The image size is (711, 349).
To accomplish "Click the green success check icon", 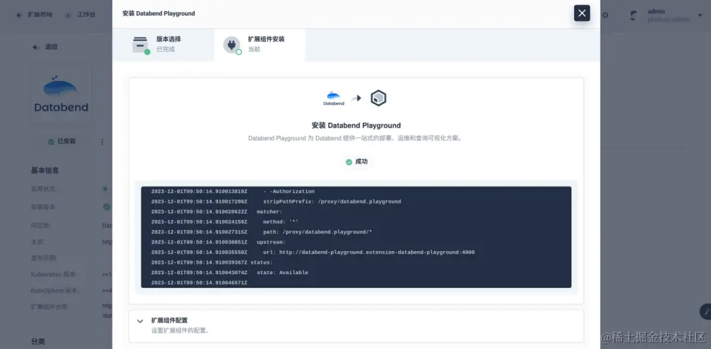I will pos(349,162).
